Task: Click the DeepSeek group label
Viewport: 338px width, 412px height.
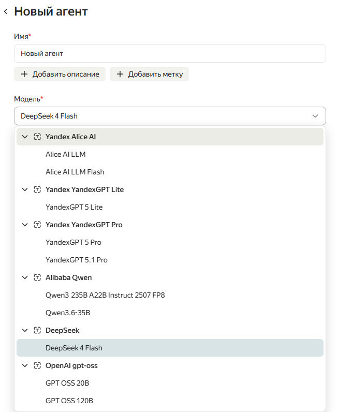Action: coord(62,330)
